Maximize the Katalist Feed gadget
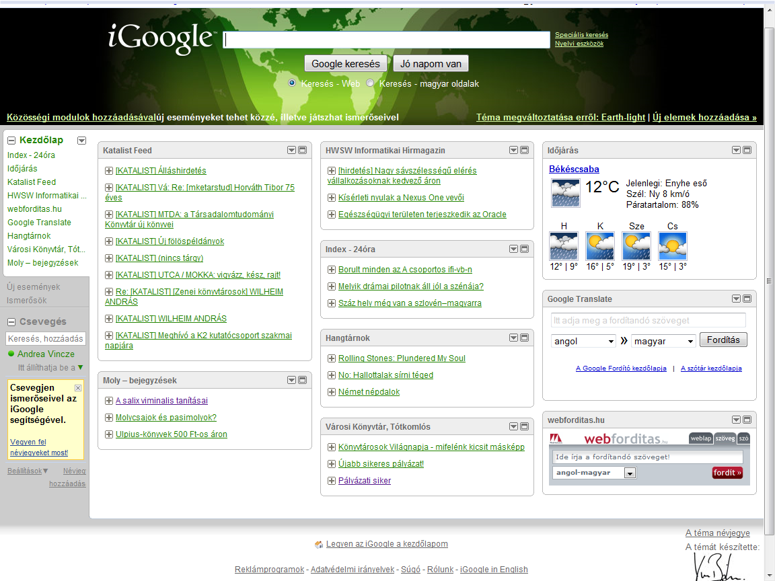 tap(303, 150)
